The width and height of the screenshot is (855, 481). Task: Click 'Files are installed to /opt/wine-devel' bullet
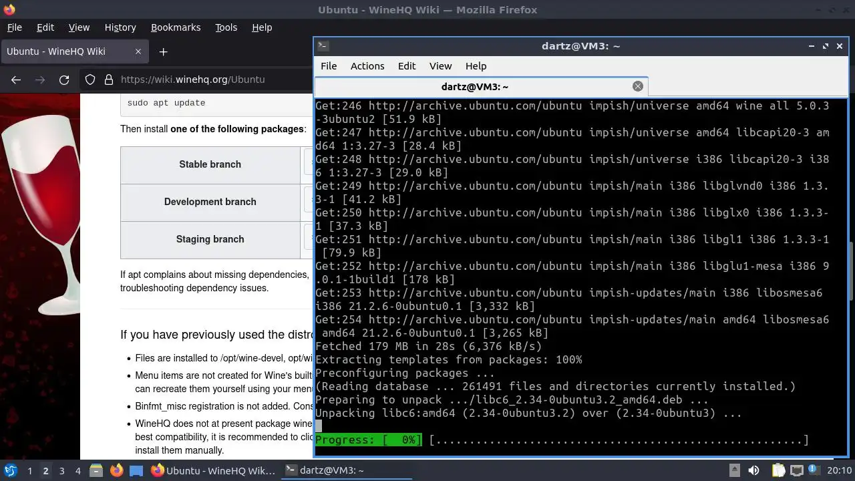pyautogui.click(x=224, y=358)
